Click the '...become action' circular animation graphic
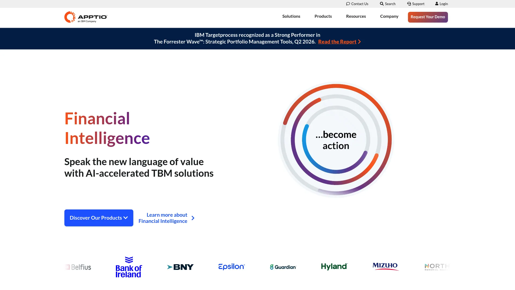The image size is (515, 290). pyautogui.click(x=336, y=140)
